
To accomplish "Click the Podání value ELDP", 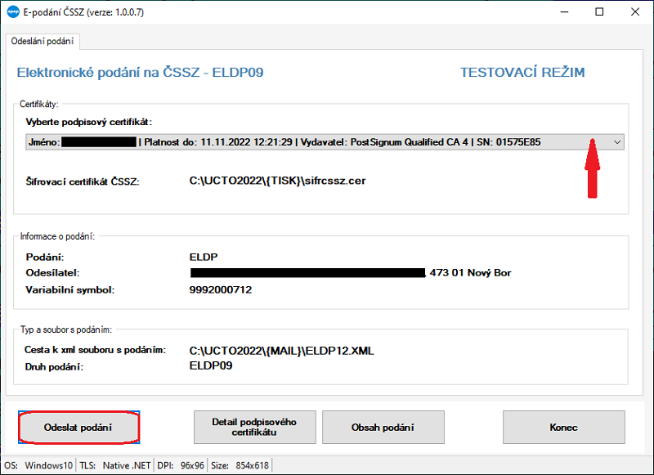I will (x=204, y=257).
